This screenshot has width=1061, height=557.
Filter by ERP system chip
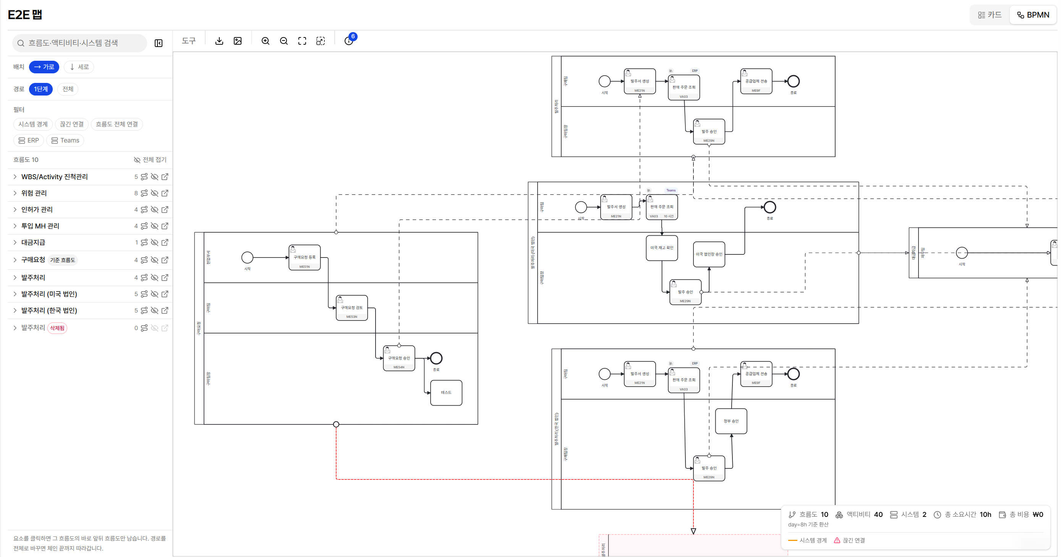pyautogui.click(x=29, y=141)
